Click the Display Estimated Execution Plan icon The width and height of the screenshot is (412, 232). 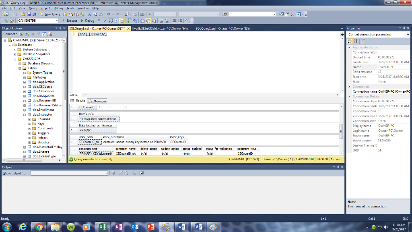[x=110, y=20]
